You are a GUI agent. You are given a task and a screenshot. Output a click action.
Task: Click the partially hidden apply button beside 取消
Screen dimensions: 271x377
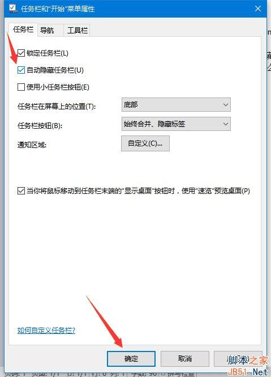point(240,359)
